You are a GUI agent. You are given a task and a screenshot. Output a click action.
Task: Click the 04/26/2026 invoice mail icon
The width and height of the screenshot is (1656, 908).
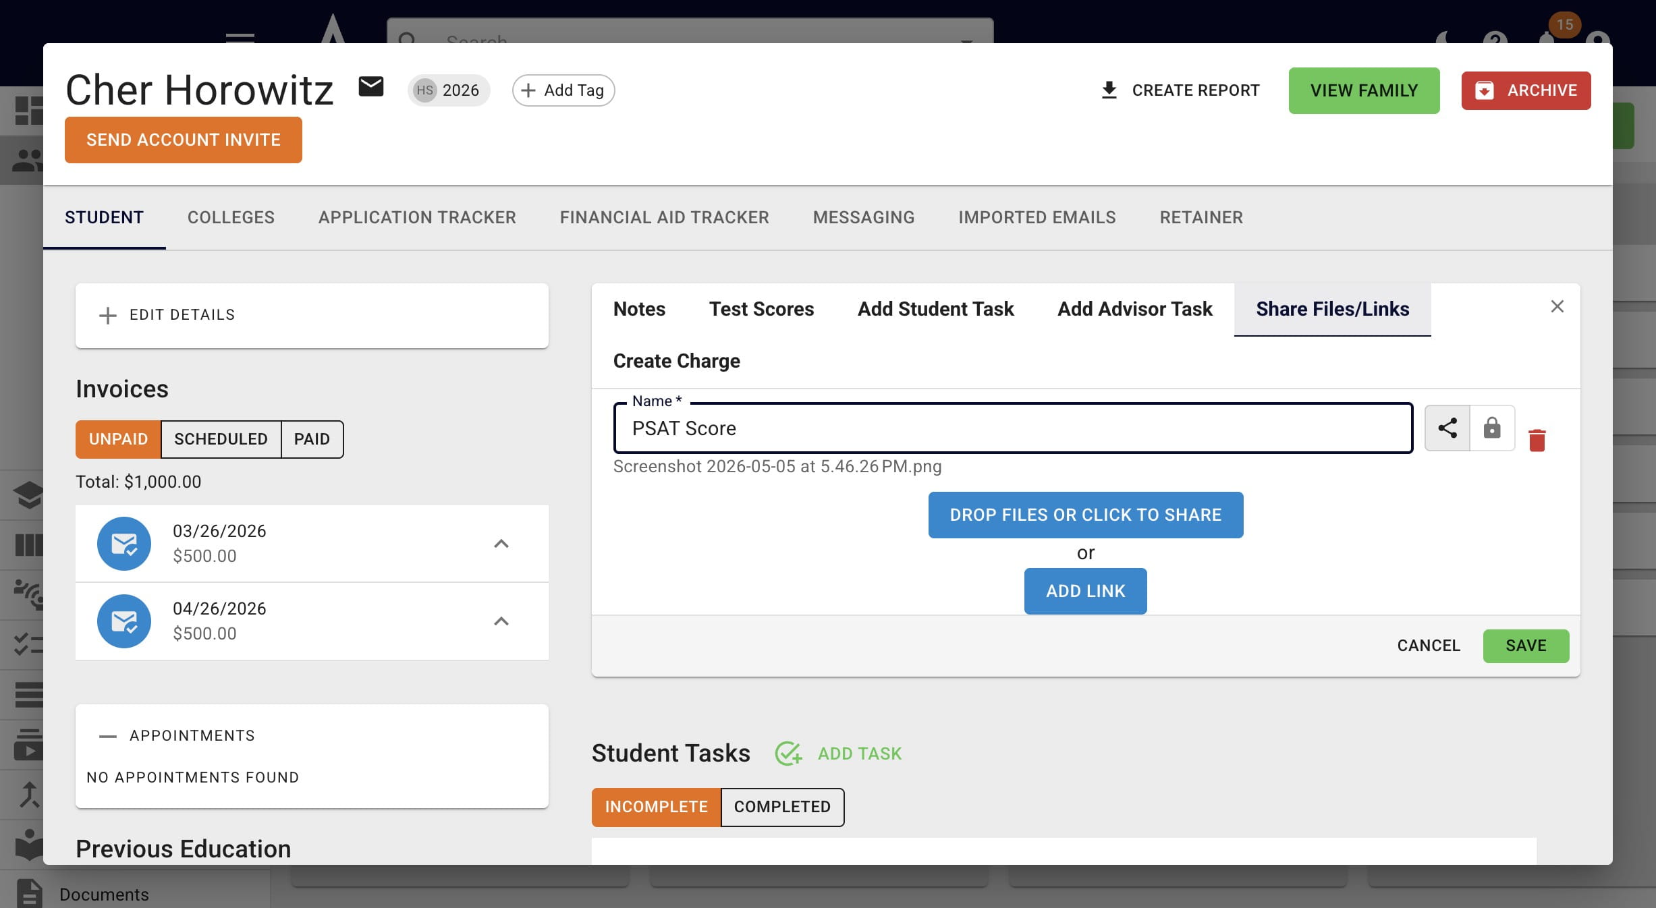click(124, 621)
